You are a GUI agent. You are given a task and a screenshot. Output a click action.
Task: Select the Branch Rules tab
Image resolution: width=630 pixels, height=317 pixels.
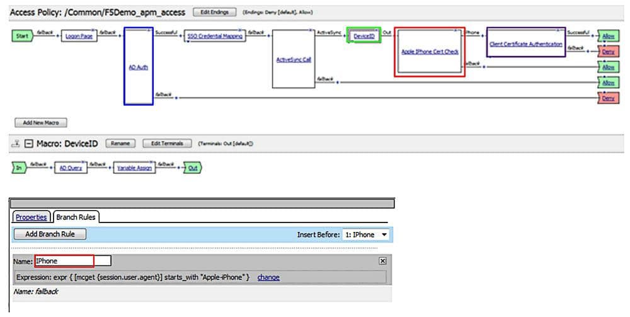(x=75, y=217)
